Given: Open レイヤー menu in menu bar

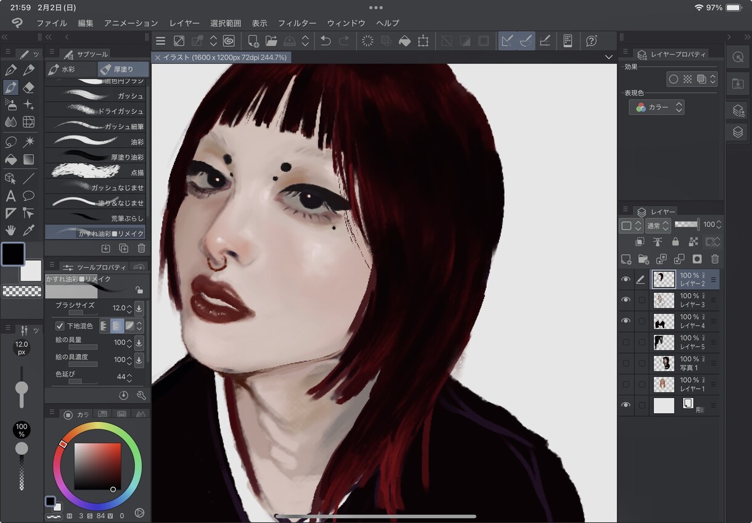Looking at the screenshot, I should (x=184, y=23).
